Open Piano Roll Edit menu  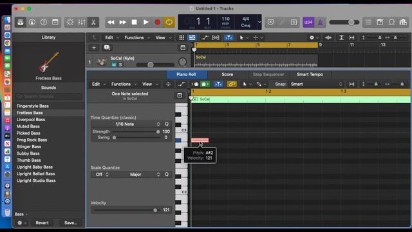coord(98,84)
